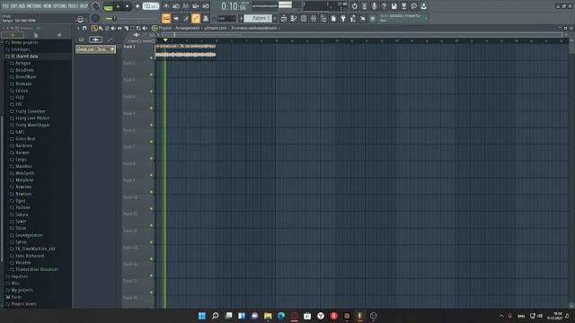
Task: Expand the Envelopes folder in browser
Action: pyautogui.click(x=21, y=49)
